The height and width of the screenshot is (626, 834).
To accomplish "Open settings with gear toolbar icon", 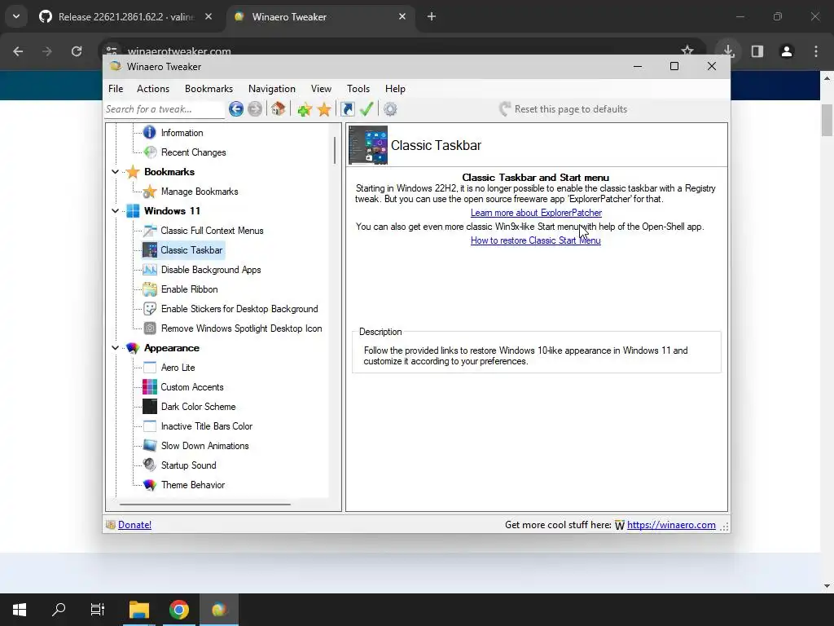I will pyautogui.click(x=390, y=109).
